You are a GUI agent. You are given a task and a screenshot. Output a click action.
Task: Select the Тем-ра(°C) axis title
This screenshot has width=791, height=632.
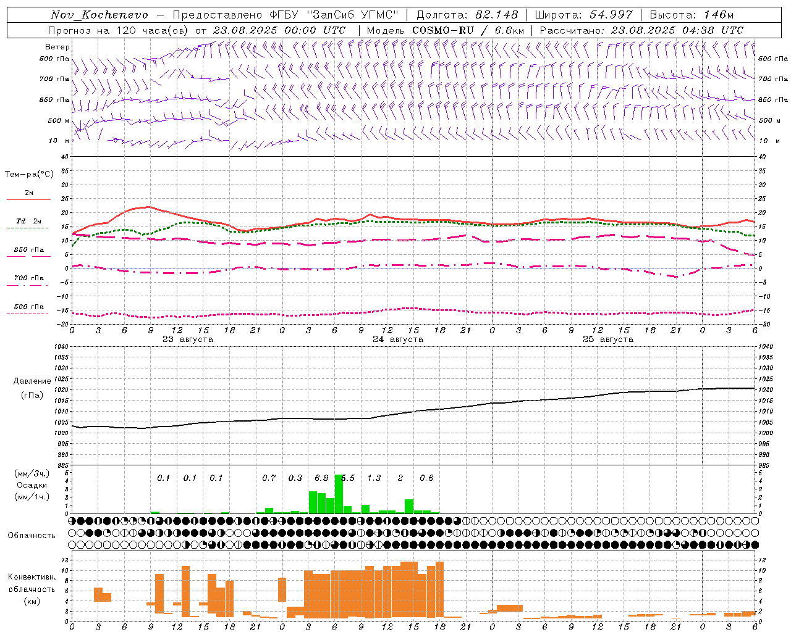29,175
